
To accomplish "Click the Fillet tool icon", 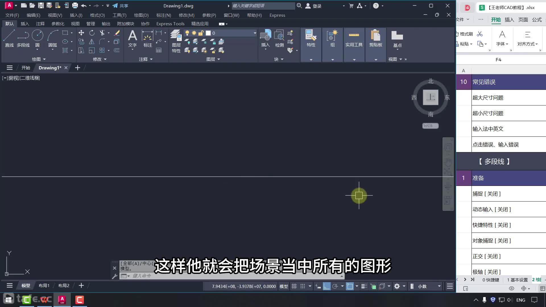I will point(102,42).
